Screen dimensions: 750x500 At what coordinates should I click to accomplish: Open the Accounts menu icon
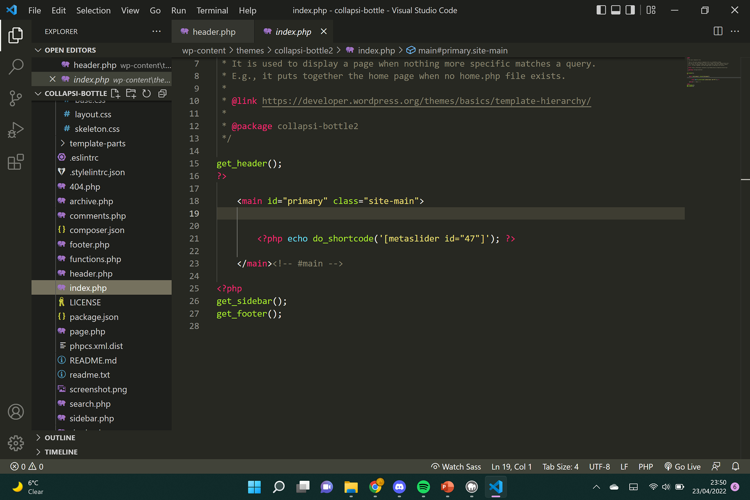click(x=16, y=412)
